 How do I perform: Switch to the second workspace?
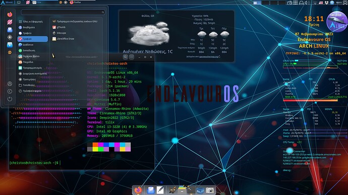tap(265, 3)
